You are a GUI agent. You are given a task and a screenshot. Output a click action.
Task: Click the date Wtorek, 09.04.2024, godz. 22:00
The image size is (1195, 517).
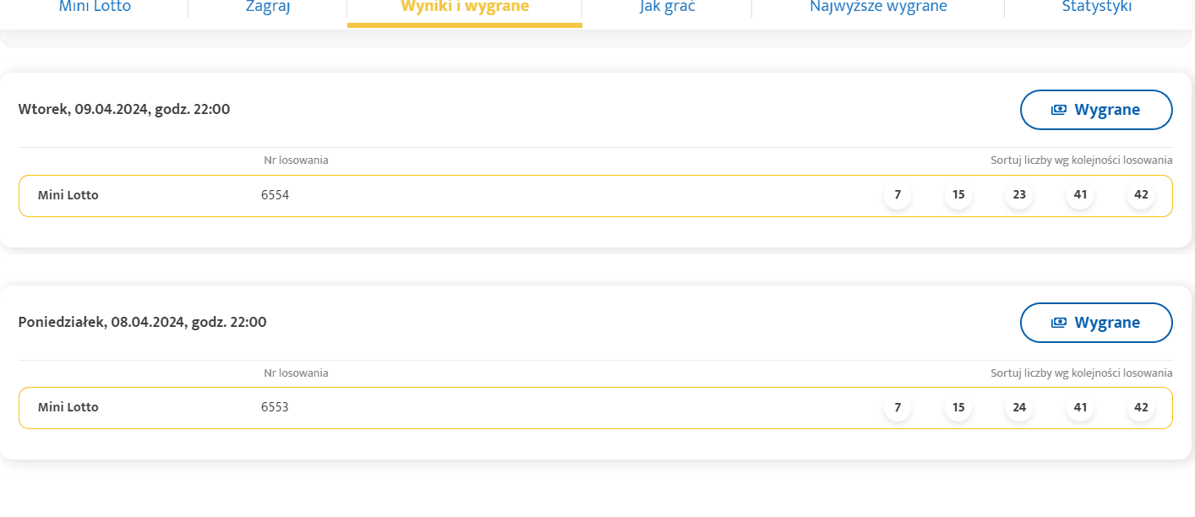tap(124, 109)
